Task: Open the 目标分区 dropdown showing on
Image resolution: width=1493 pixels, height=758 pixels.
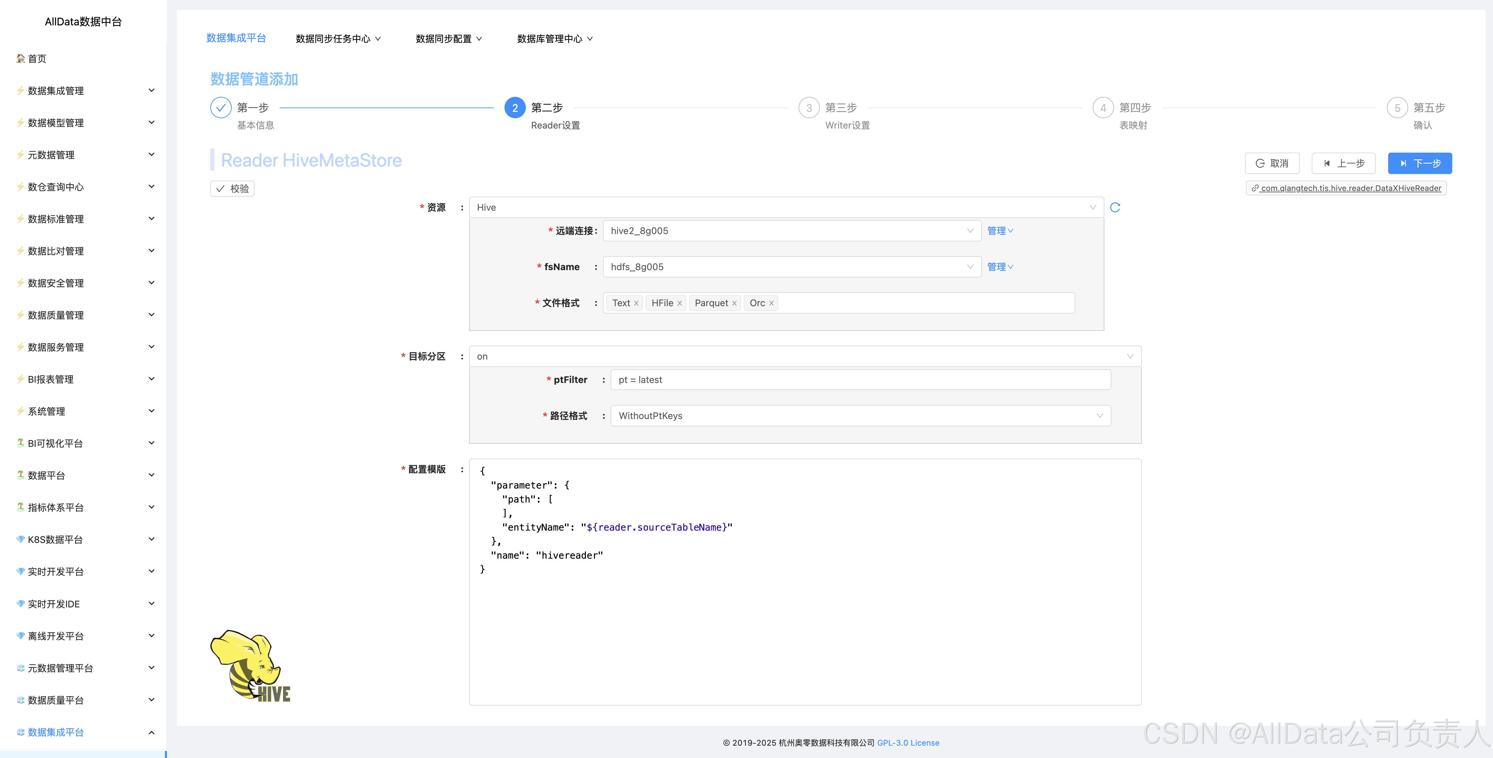Action: point(805,356)
